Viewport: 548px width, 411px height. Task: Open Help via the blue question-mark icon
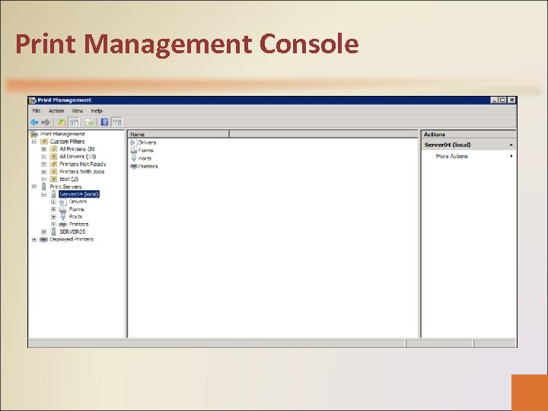pos(104,122)
